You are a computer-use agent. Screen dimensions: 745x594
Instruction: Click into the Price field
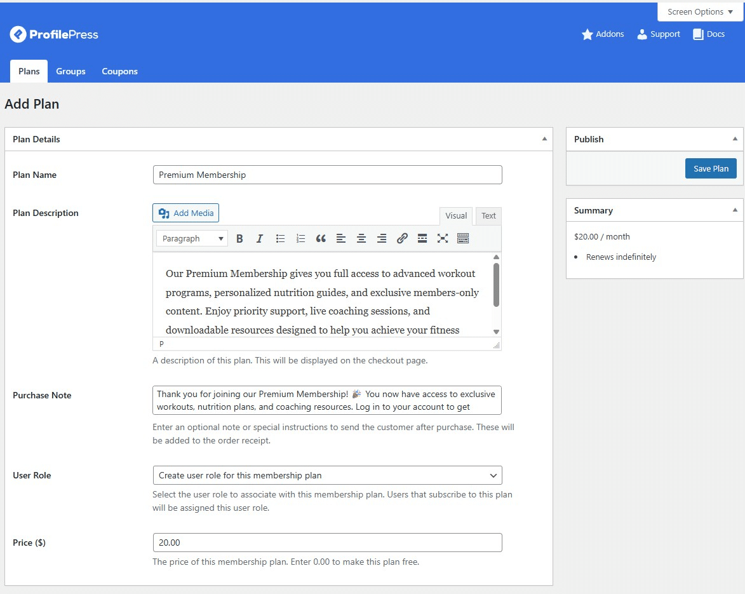pos(327,543)
